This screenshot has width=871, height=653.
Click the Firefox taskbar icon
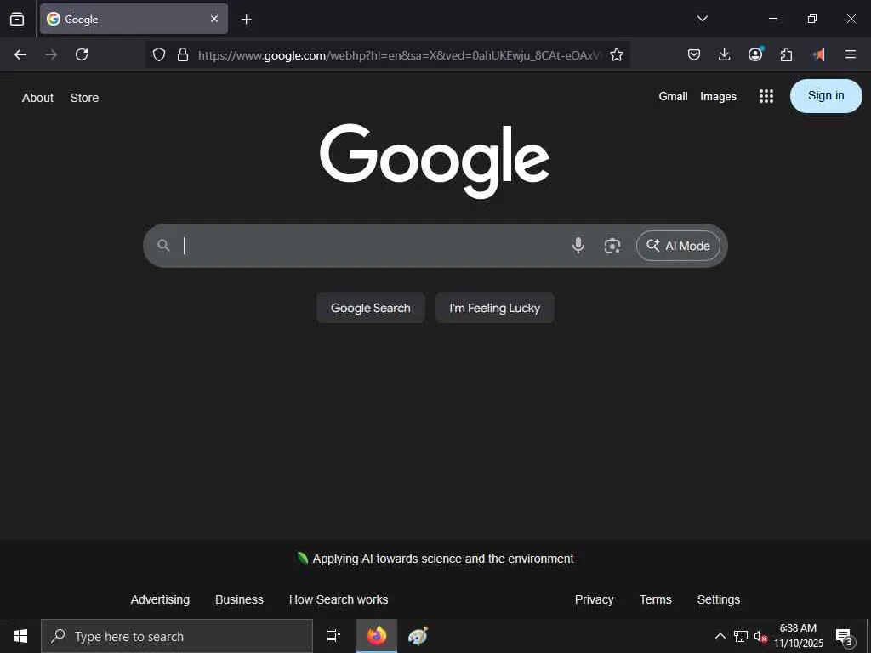coord(377,636)
